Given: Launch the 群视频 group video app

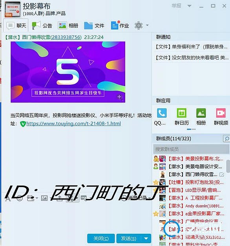Looking at the screenshot, I should pyautogui.click(x=221, y=113).
